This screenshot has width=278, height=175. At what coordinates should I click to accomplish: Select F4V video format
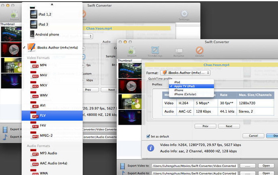tap(52, 126)
